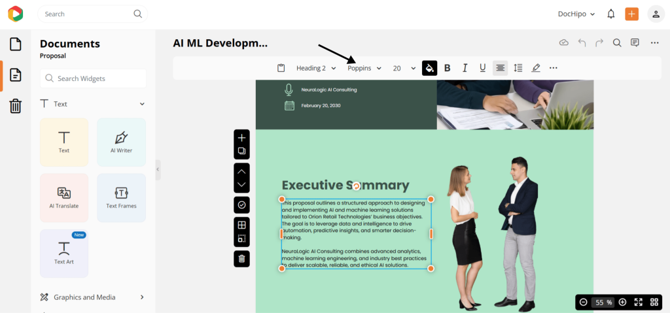Undo the last action
This screenshot has height=313, width=670.
click(x=582, y=42)
